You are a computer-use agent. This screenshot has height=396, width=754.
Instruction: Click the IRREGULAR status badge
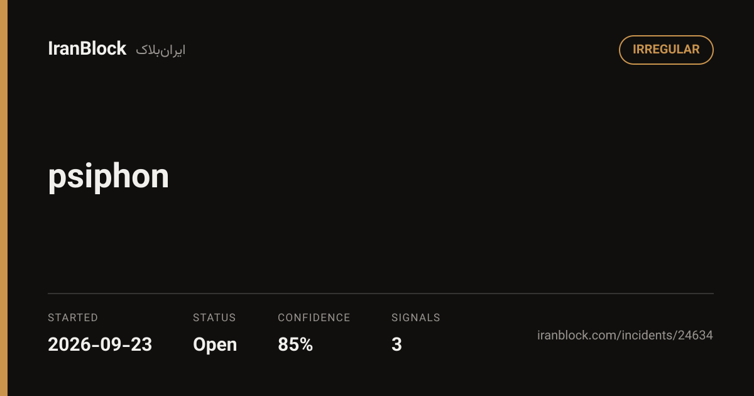pos(666,50)
